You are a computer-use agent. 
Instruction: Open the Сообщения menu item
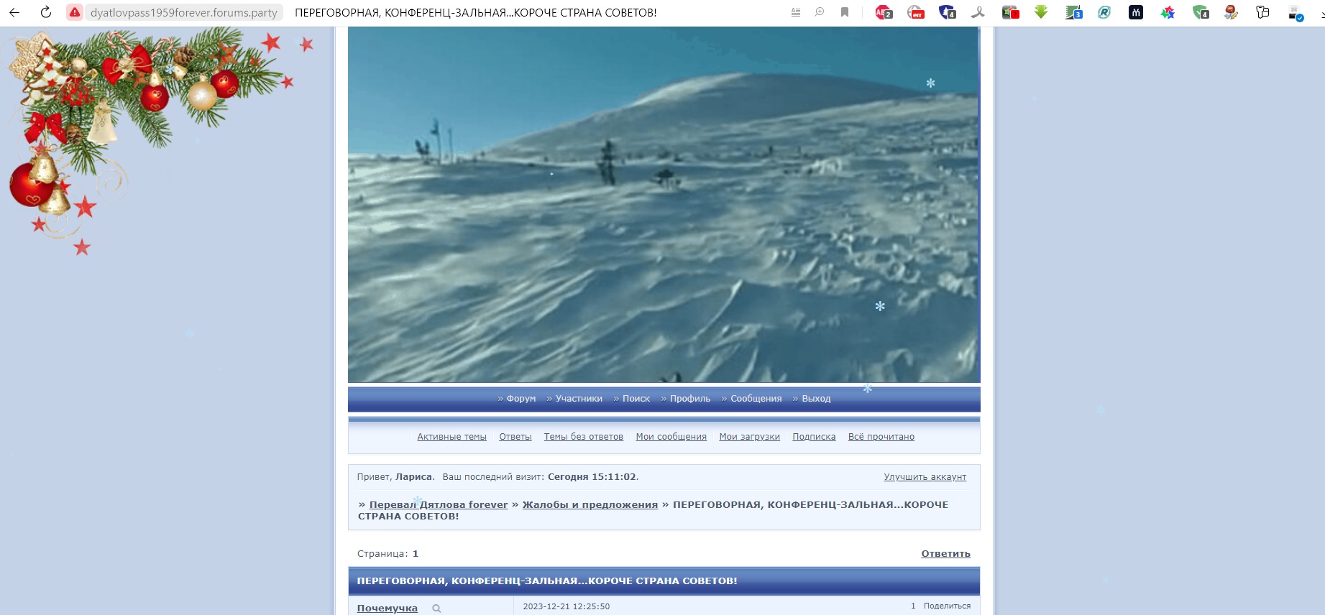[x=756, y=399]
